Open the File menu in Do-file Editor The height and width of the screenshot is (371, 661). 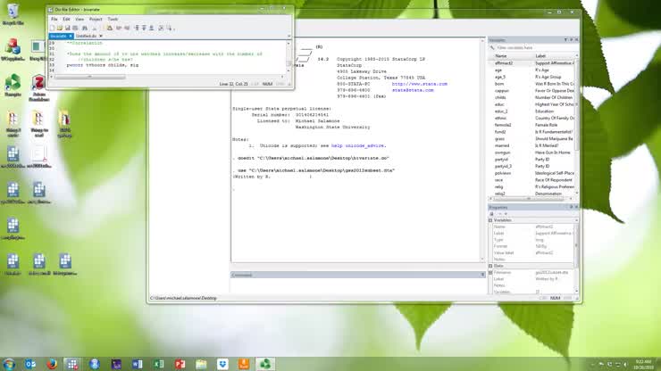[54, 19]
